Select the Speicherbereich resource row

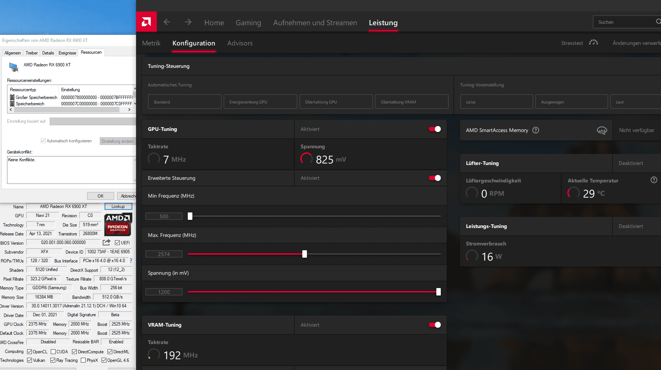[71, 104]
